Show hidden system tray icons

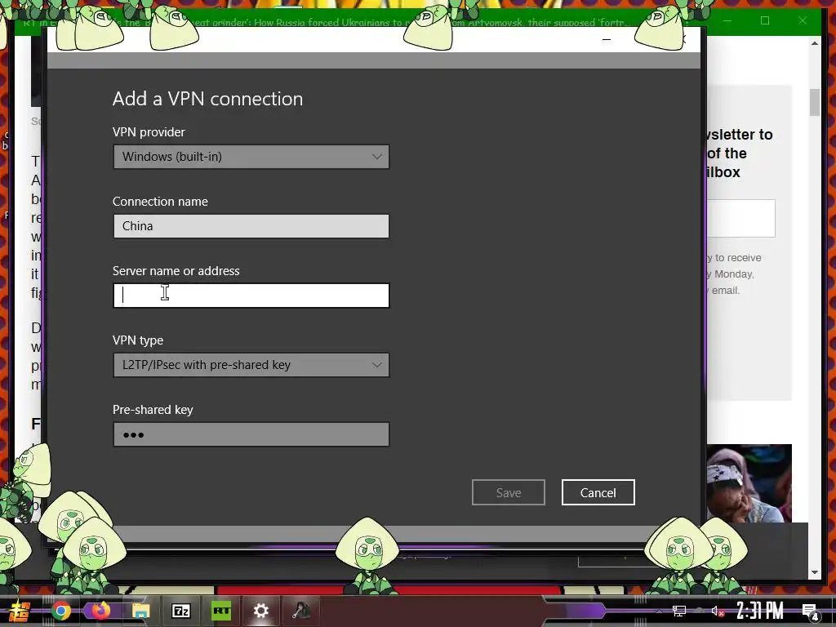point(659,611)
